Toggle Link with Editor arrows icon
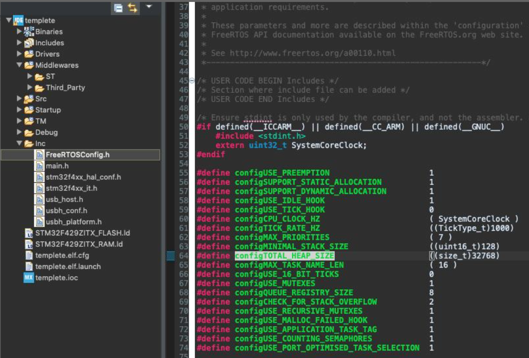Viewport: 529px width, 358px height. click(x=133, y=8)
